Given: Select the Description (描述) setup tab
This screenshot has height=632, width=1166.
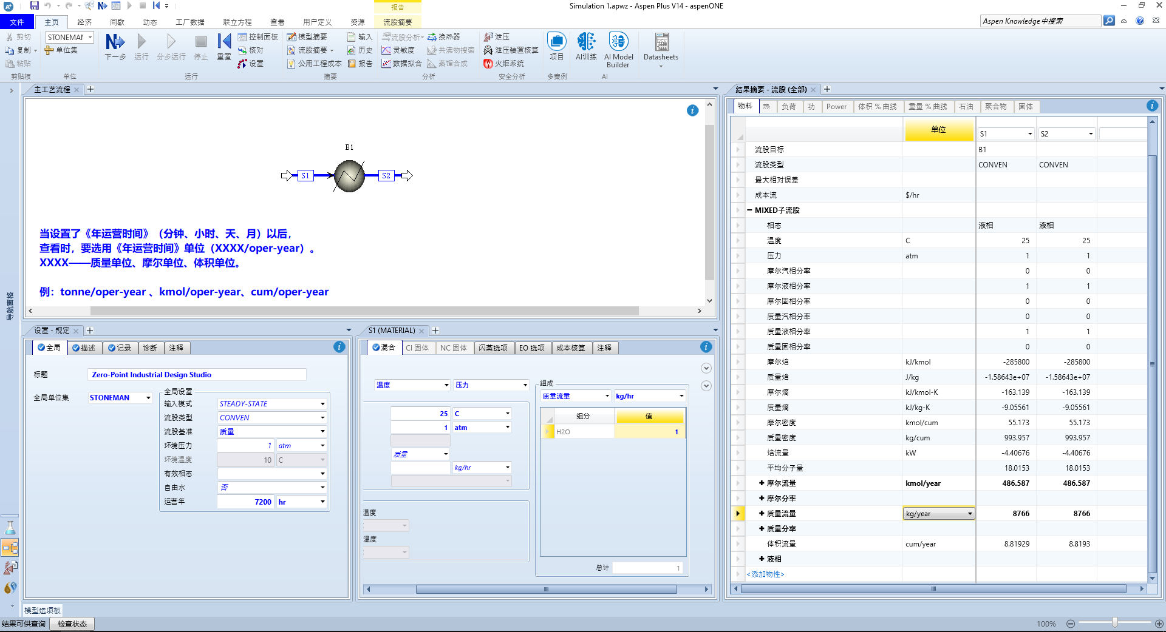Looking at the screenshot, I should click(84, 348).
